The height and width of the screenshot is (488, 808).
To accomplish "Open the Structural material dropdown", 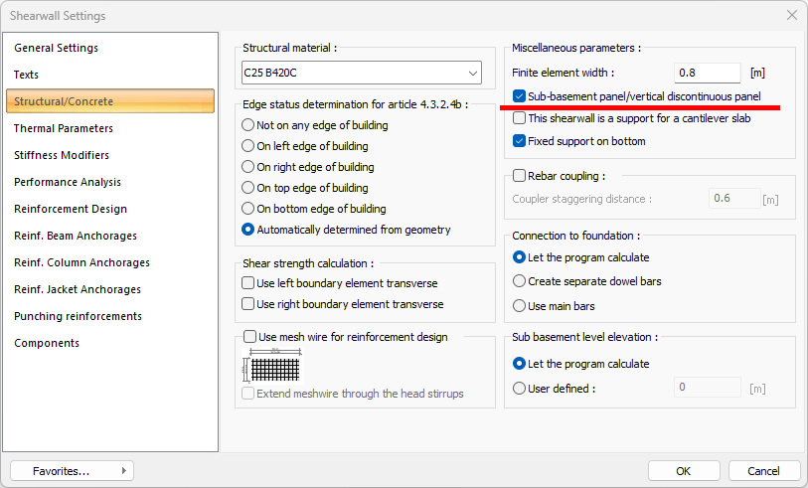I will (x=362, y=73).
